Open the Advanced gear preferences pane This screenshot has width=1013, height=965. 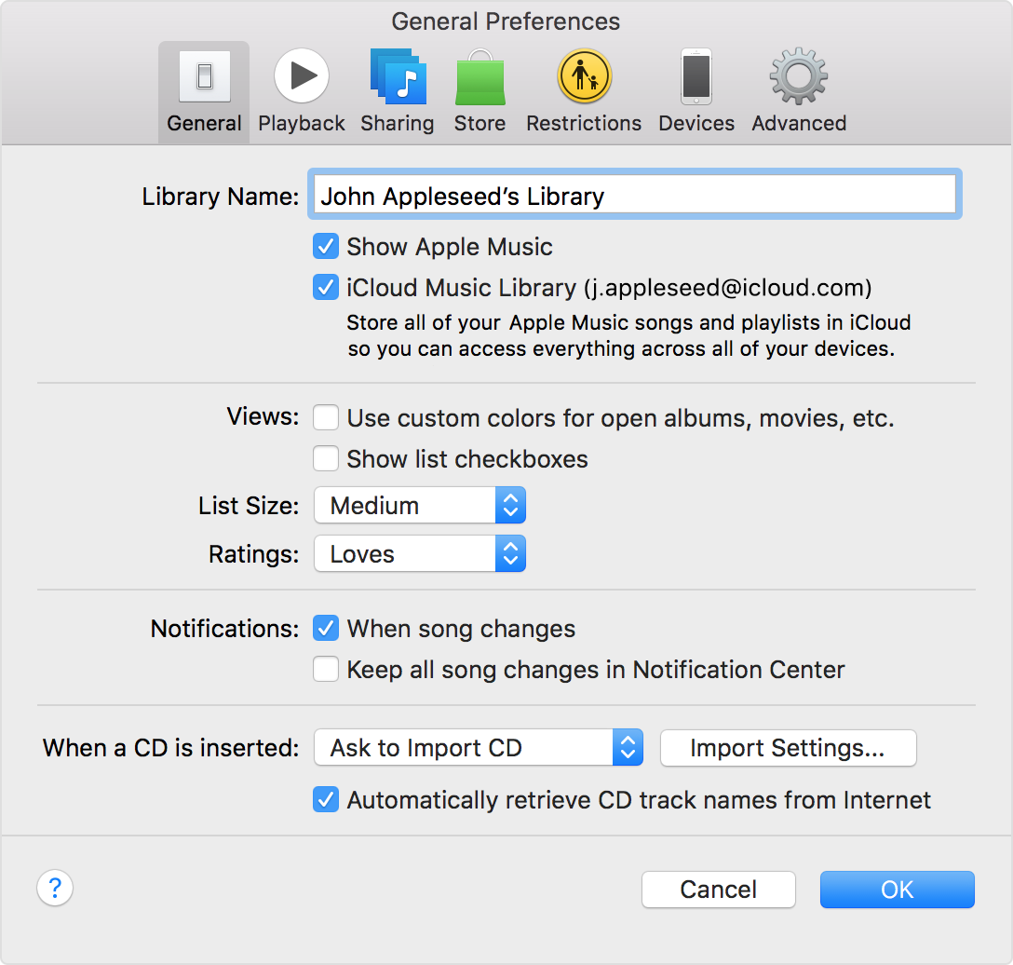(x=799, y=91)
